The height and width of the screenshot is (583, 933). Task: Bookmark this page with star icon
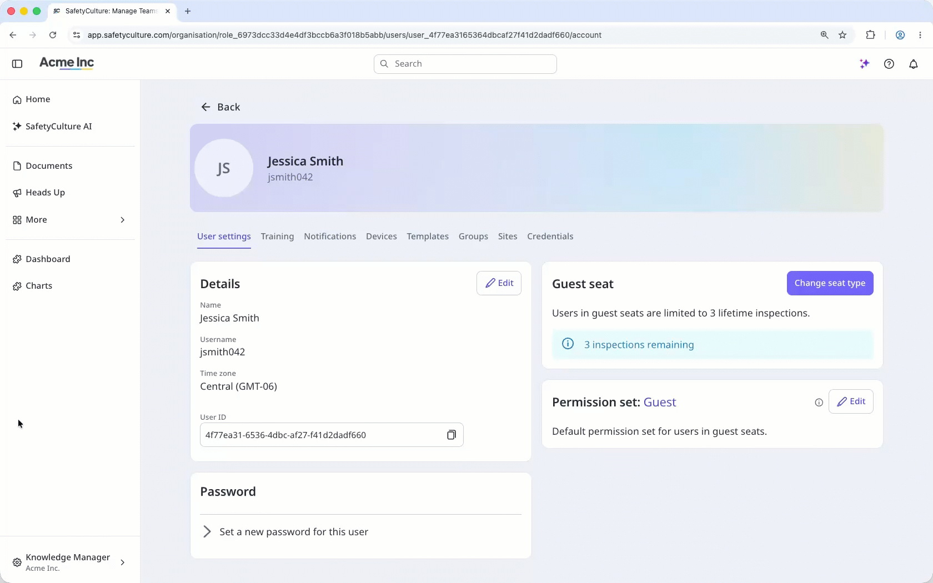[x=842, y=35]
